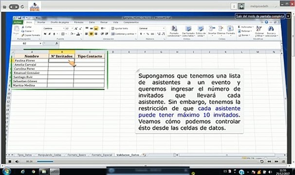Click the Borrar eraser button

244,35
